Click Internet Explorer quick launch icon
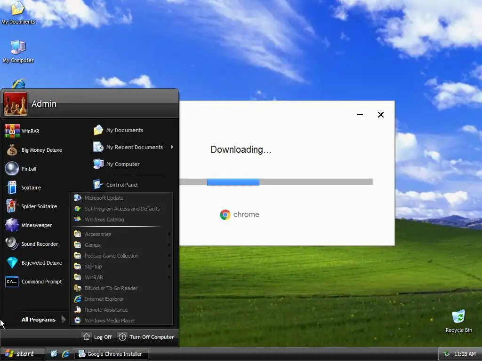This screenshot has height=361, width=482. 65,354
